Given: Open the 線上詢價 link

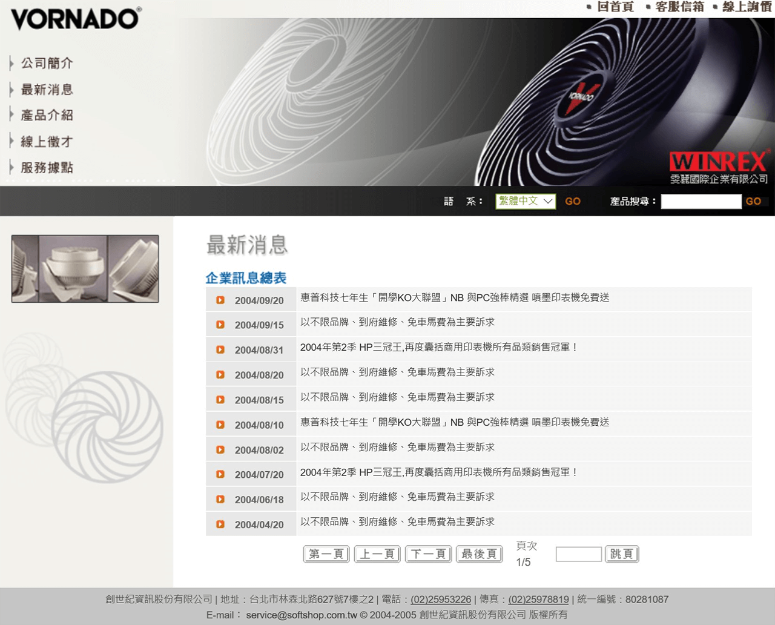Looking at the screenshot, I should tap(747, 7).
